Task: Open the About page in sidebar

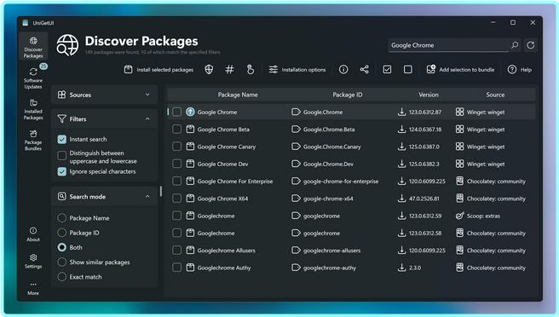Action: point(33,234)
